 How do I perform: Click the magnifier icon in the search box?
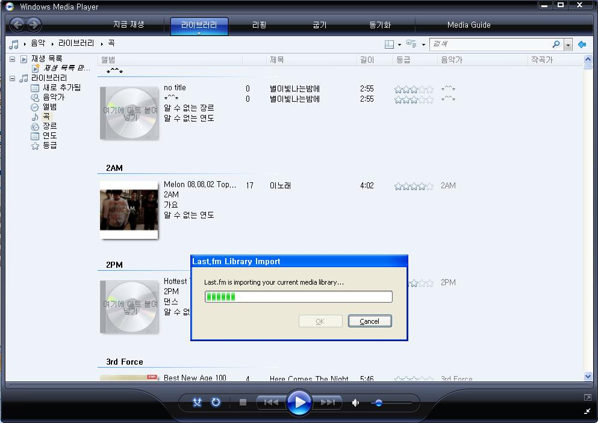tap(556, 44)
